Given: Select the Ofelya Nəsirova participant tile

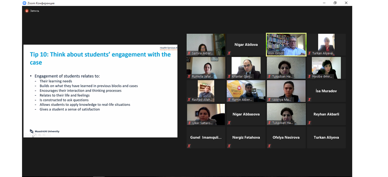Looking at the screenshot, I should [x=286, y=137].
